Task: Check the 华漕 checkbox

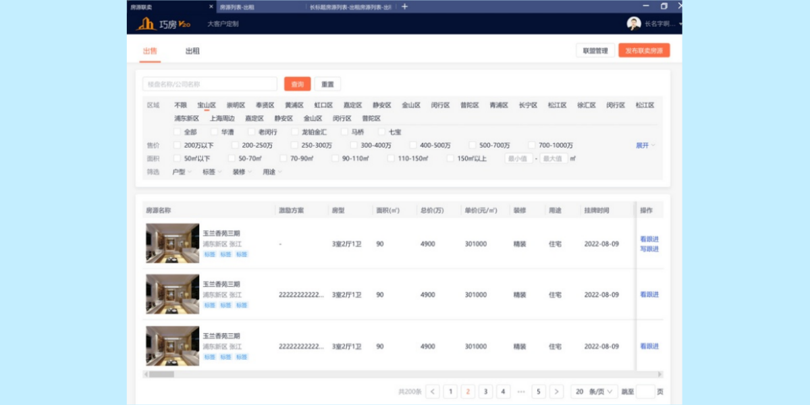Action: (x=215, y=132)
